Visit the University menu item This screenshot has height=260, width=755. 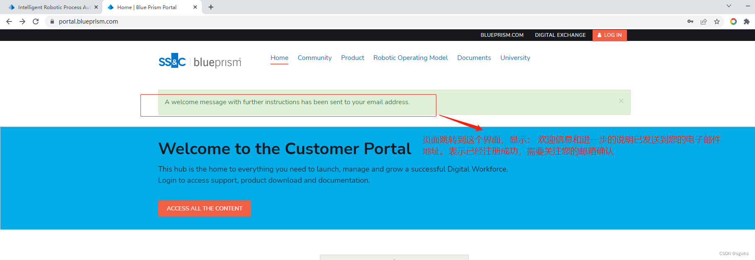point(515,58)
